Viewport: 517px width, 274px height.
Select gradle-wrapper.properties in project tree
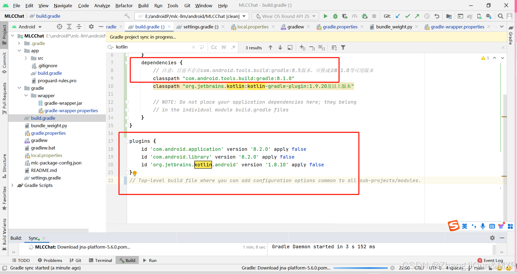(x=71, y=111)
